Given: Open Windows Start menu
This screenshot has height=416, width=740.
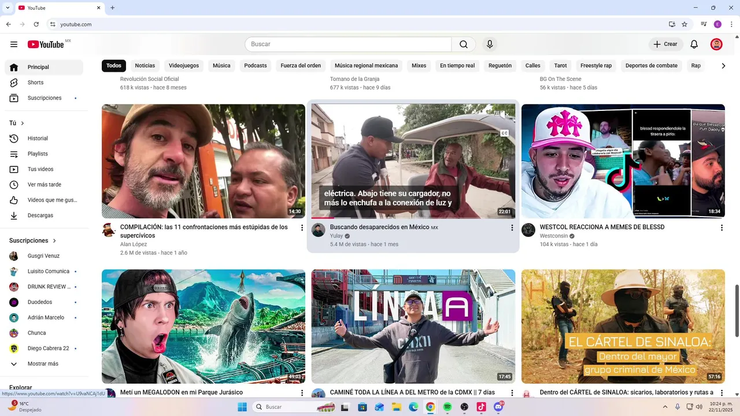Looking at the screenshot, I should click(x=242, y=407).
